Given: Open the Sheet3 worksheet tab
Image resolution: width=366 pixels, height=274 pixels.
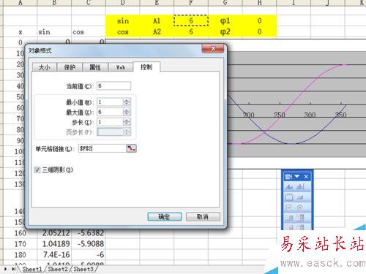Looking at the screenshot, I should pos(83,269).
